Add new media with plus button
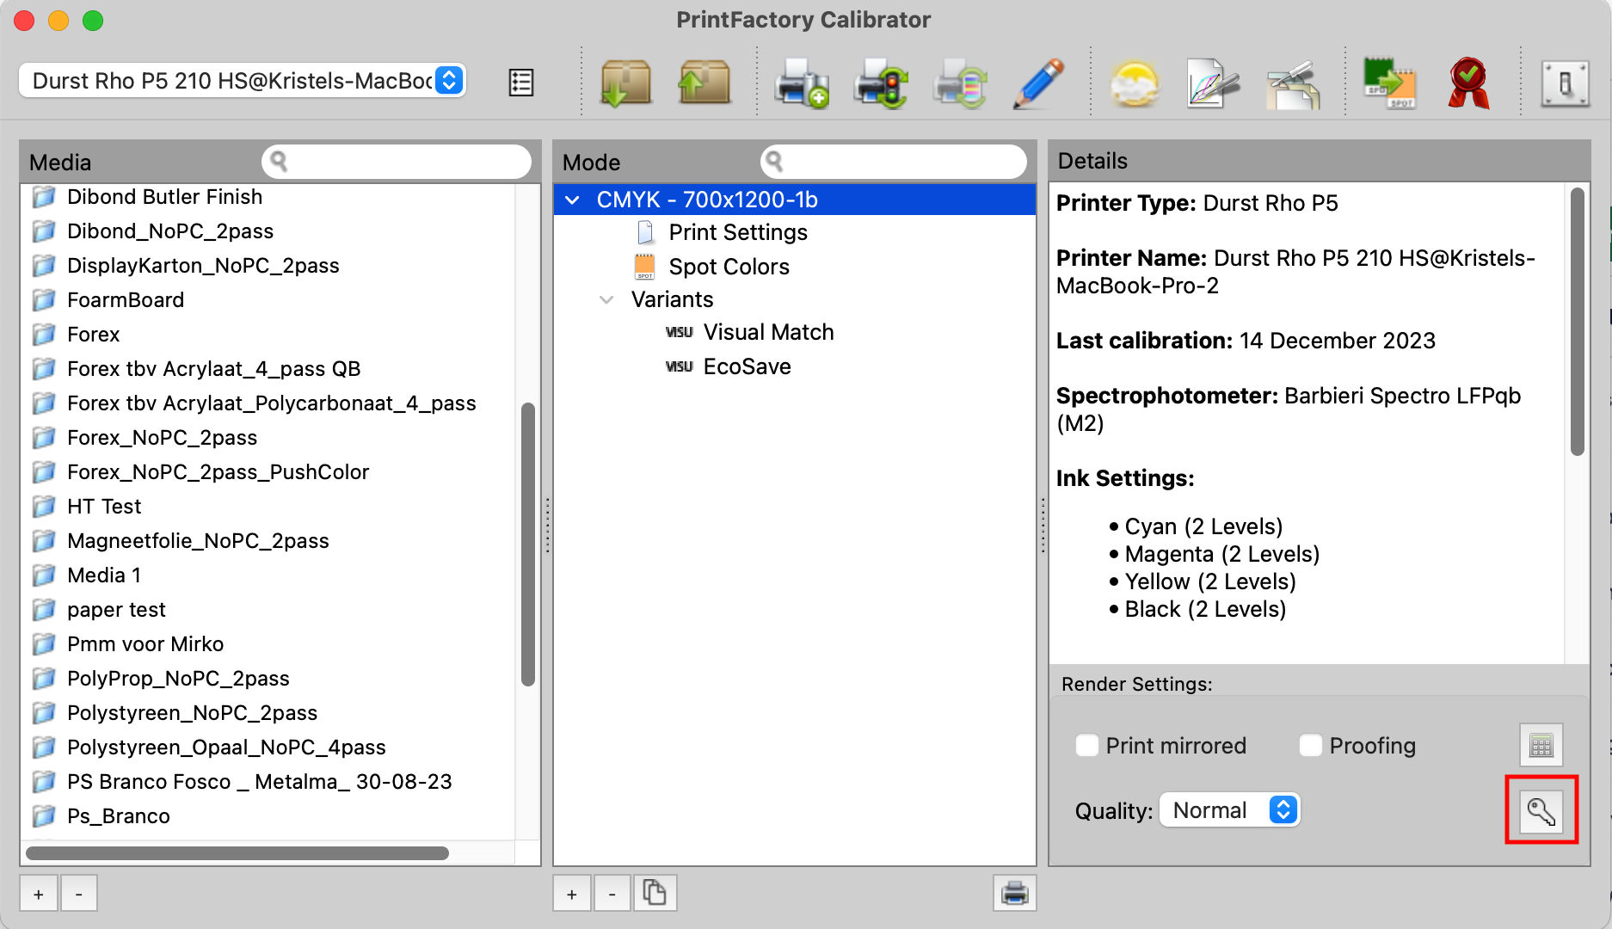The image size is (1612, 929). pos(39,894)
